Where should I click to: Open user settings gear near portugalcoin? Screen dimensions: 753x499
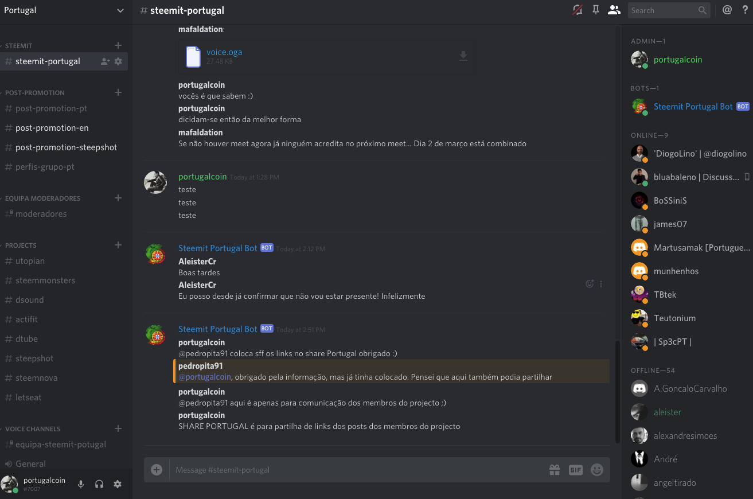coord(118,484)
